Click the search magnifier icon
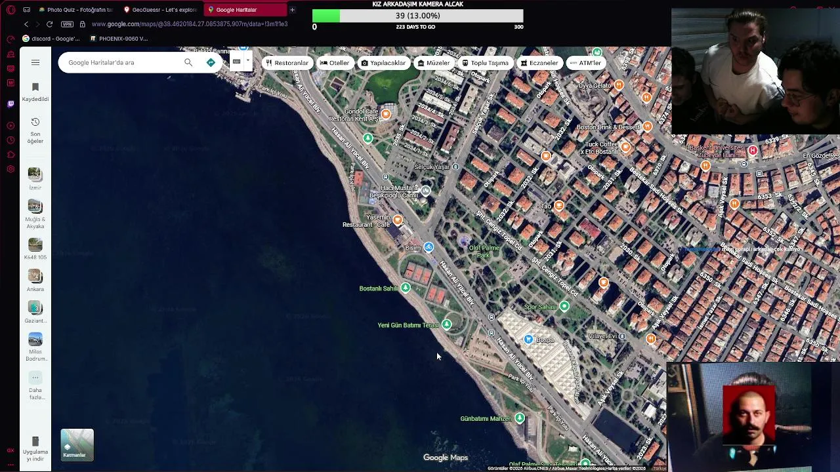This screenshot has height=472, width=840. tap(188, 62)
